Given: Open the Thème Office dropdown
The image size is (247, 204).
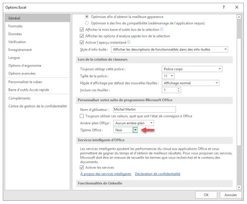Looking at the screenshot, I should click(135, 130).
